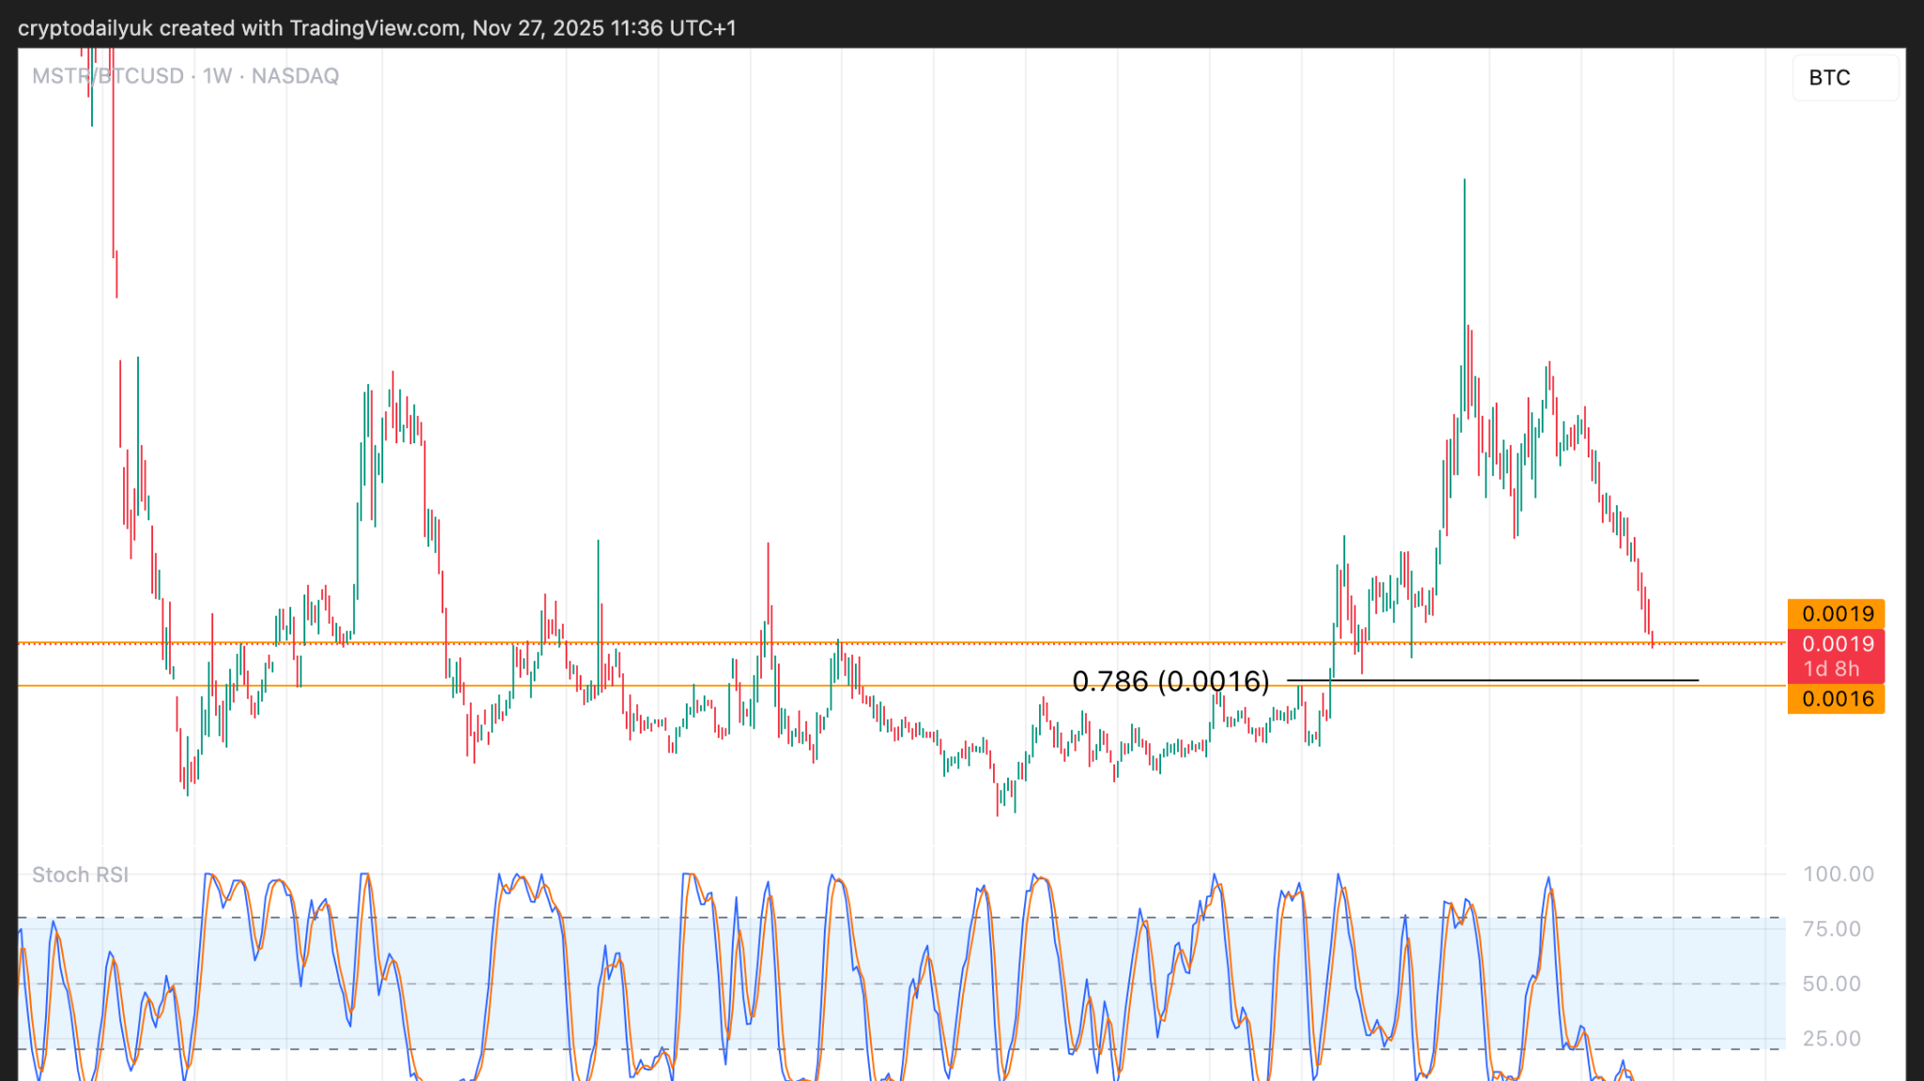Click the red 0.0019 current price label
This screenshot has width=1924, height=1081.
tap(1837, 644)
